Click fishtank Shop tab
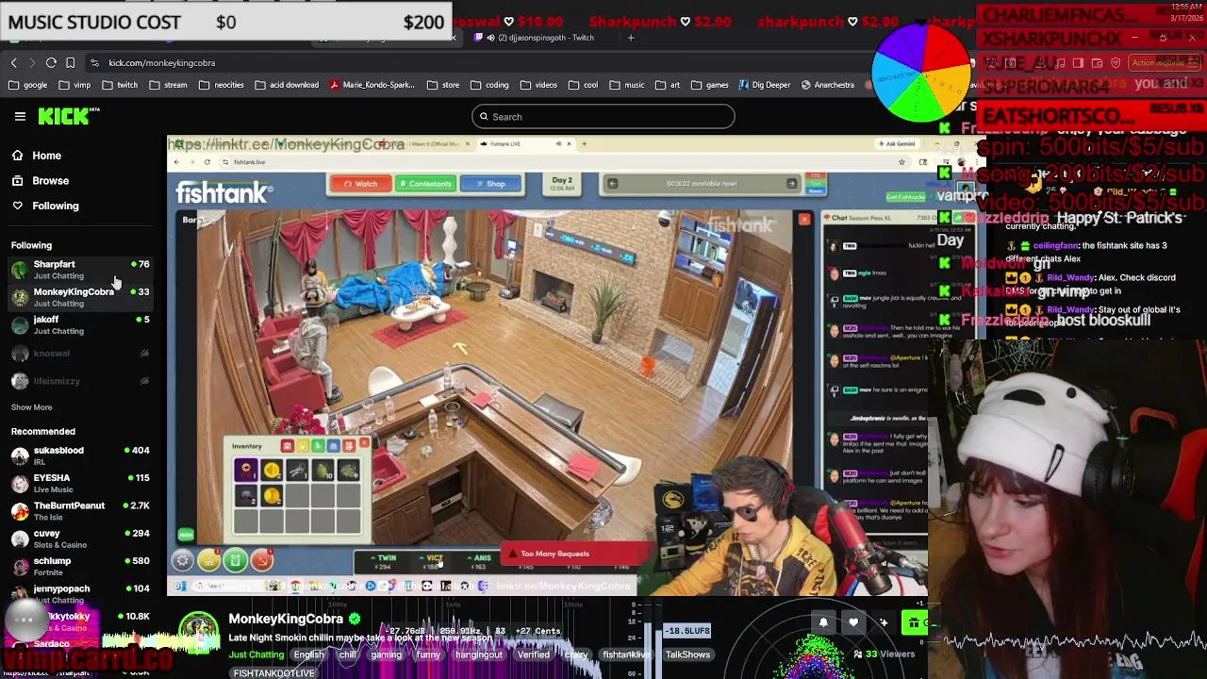The image size is (1207, 679). click(x=490, y=184)
